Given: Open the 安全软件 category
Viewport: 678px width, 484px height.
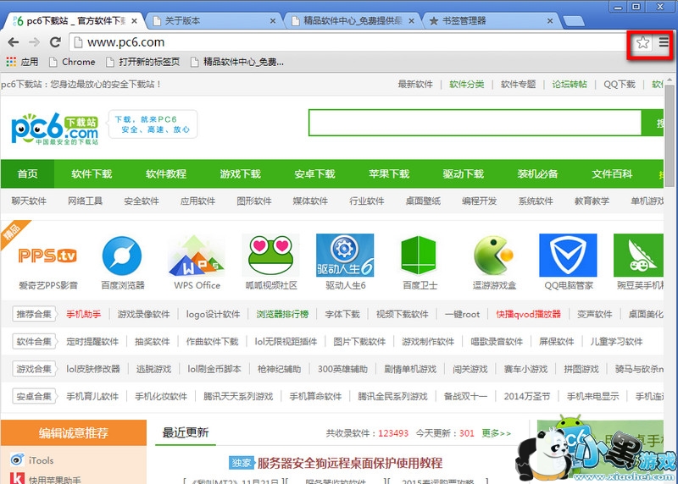Looking at the screenshot, I should [x=142, y=201].
